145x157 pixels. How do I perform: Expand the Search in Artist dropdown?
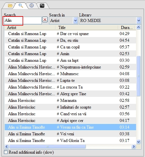click(75, 21)
